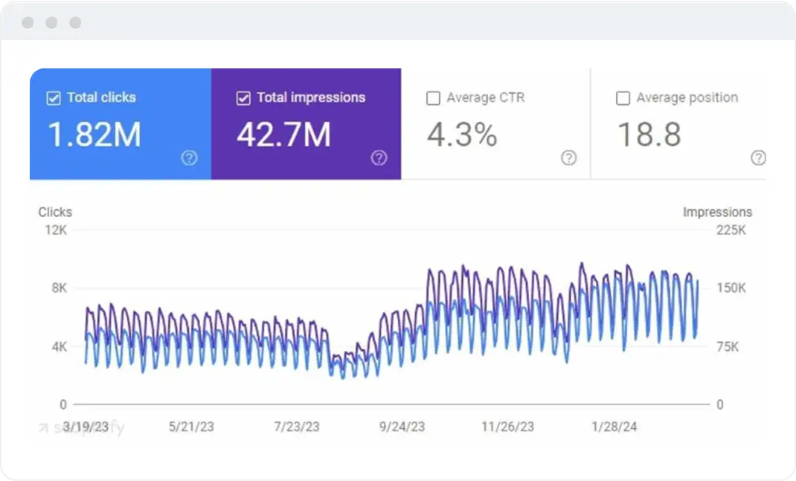Click the 42.7M impressions value
The width and height of the screenshot is (796, 481).
click(x=284, y=136)
